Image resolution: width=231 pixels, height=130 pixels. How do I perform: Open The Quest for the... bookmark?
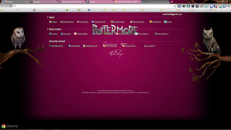(x=43, y=10)
